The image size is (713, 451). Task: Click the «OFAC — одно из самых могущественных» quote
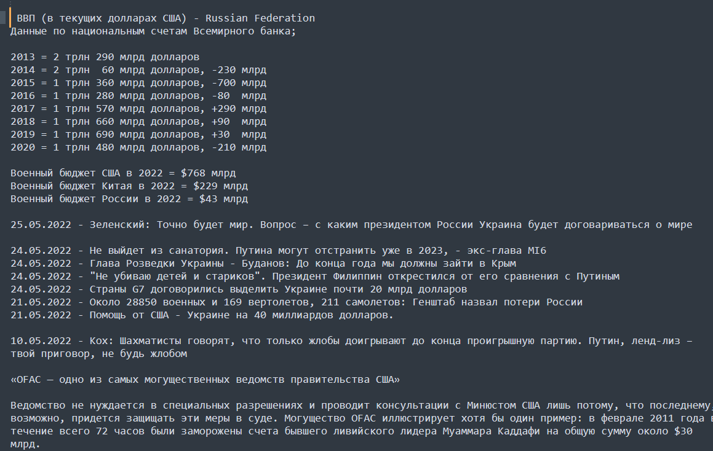[205, 380]
